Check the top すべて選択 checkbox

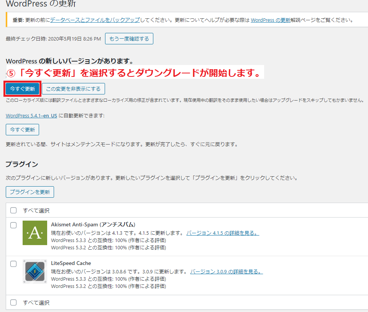click(x=13, y=210)
